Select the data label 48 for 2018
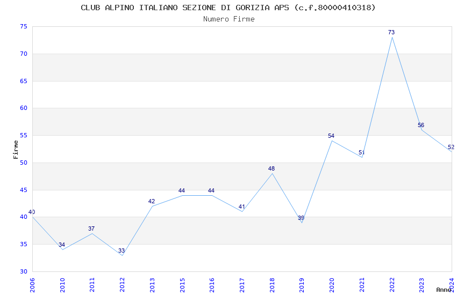The width and height of the screenshot is (457, 295). pos(272,168)
